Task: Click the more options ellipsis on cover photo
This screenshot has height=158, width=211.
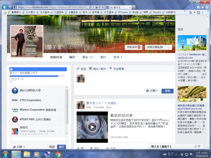Action: click(169, 47)
